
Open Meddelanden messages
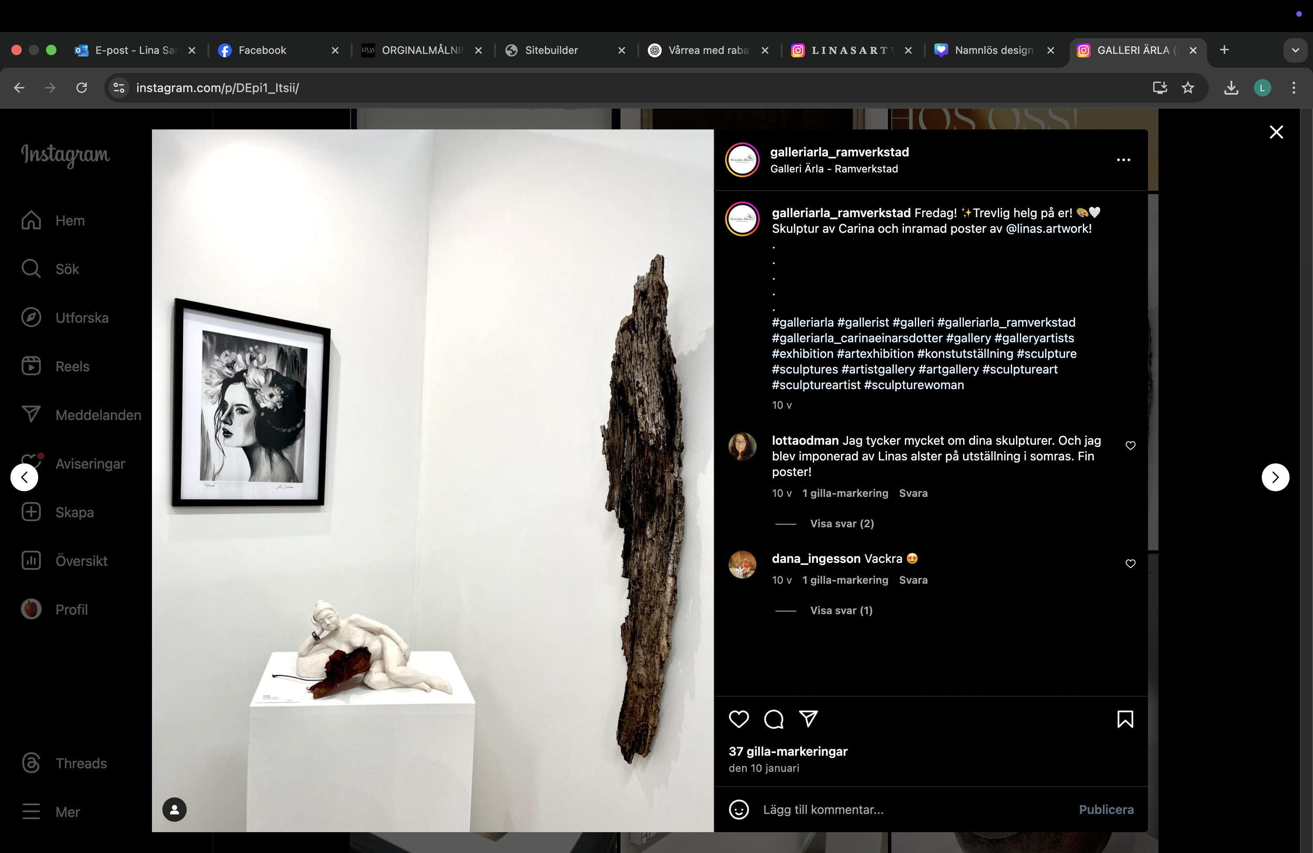point(81,414)
